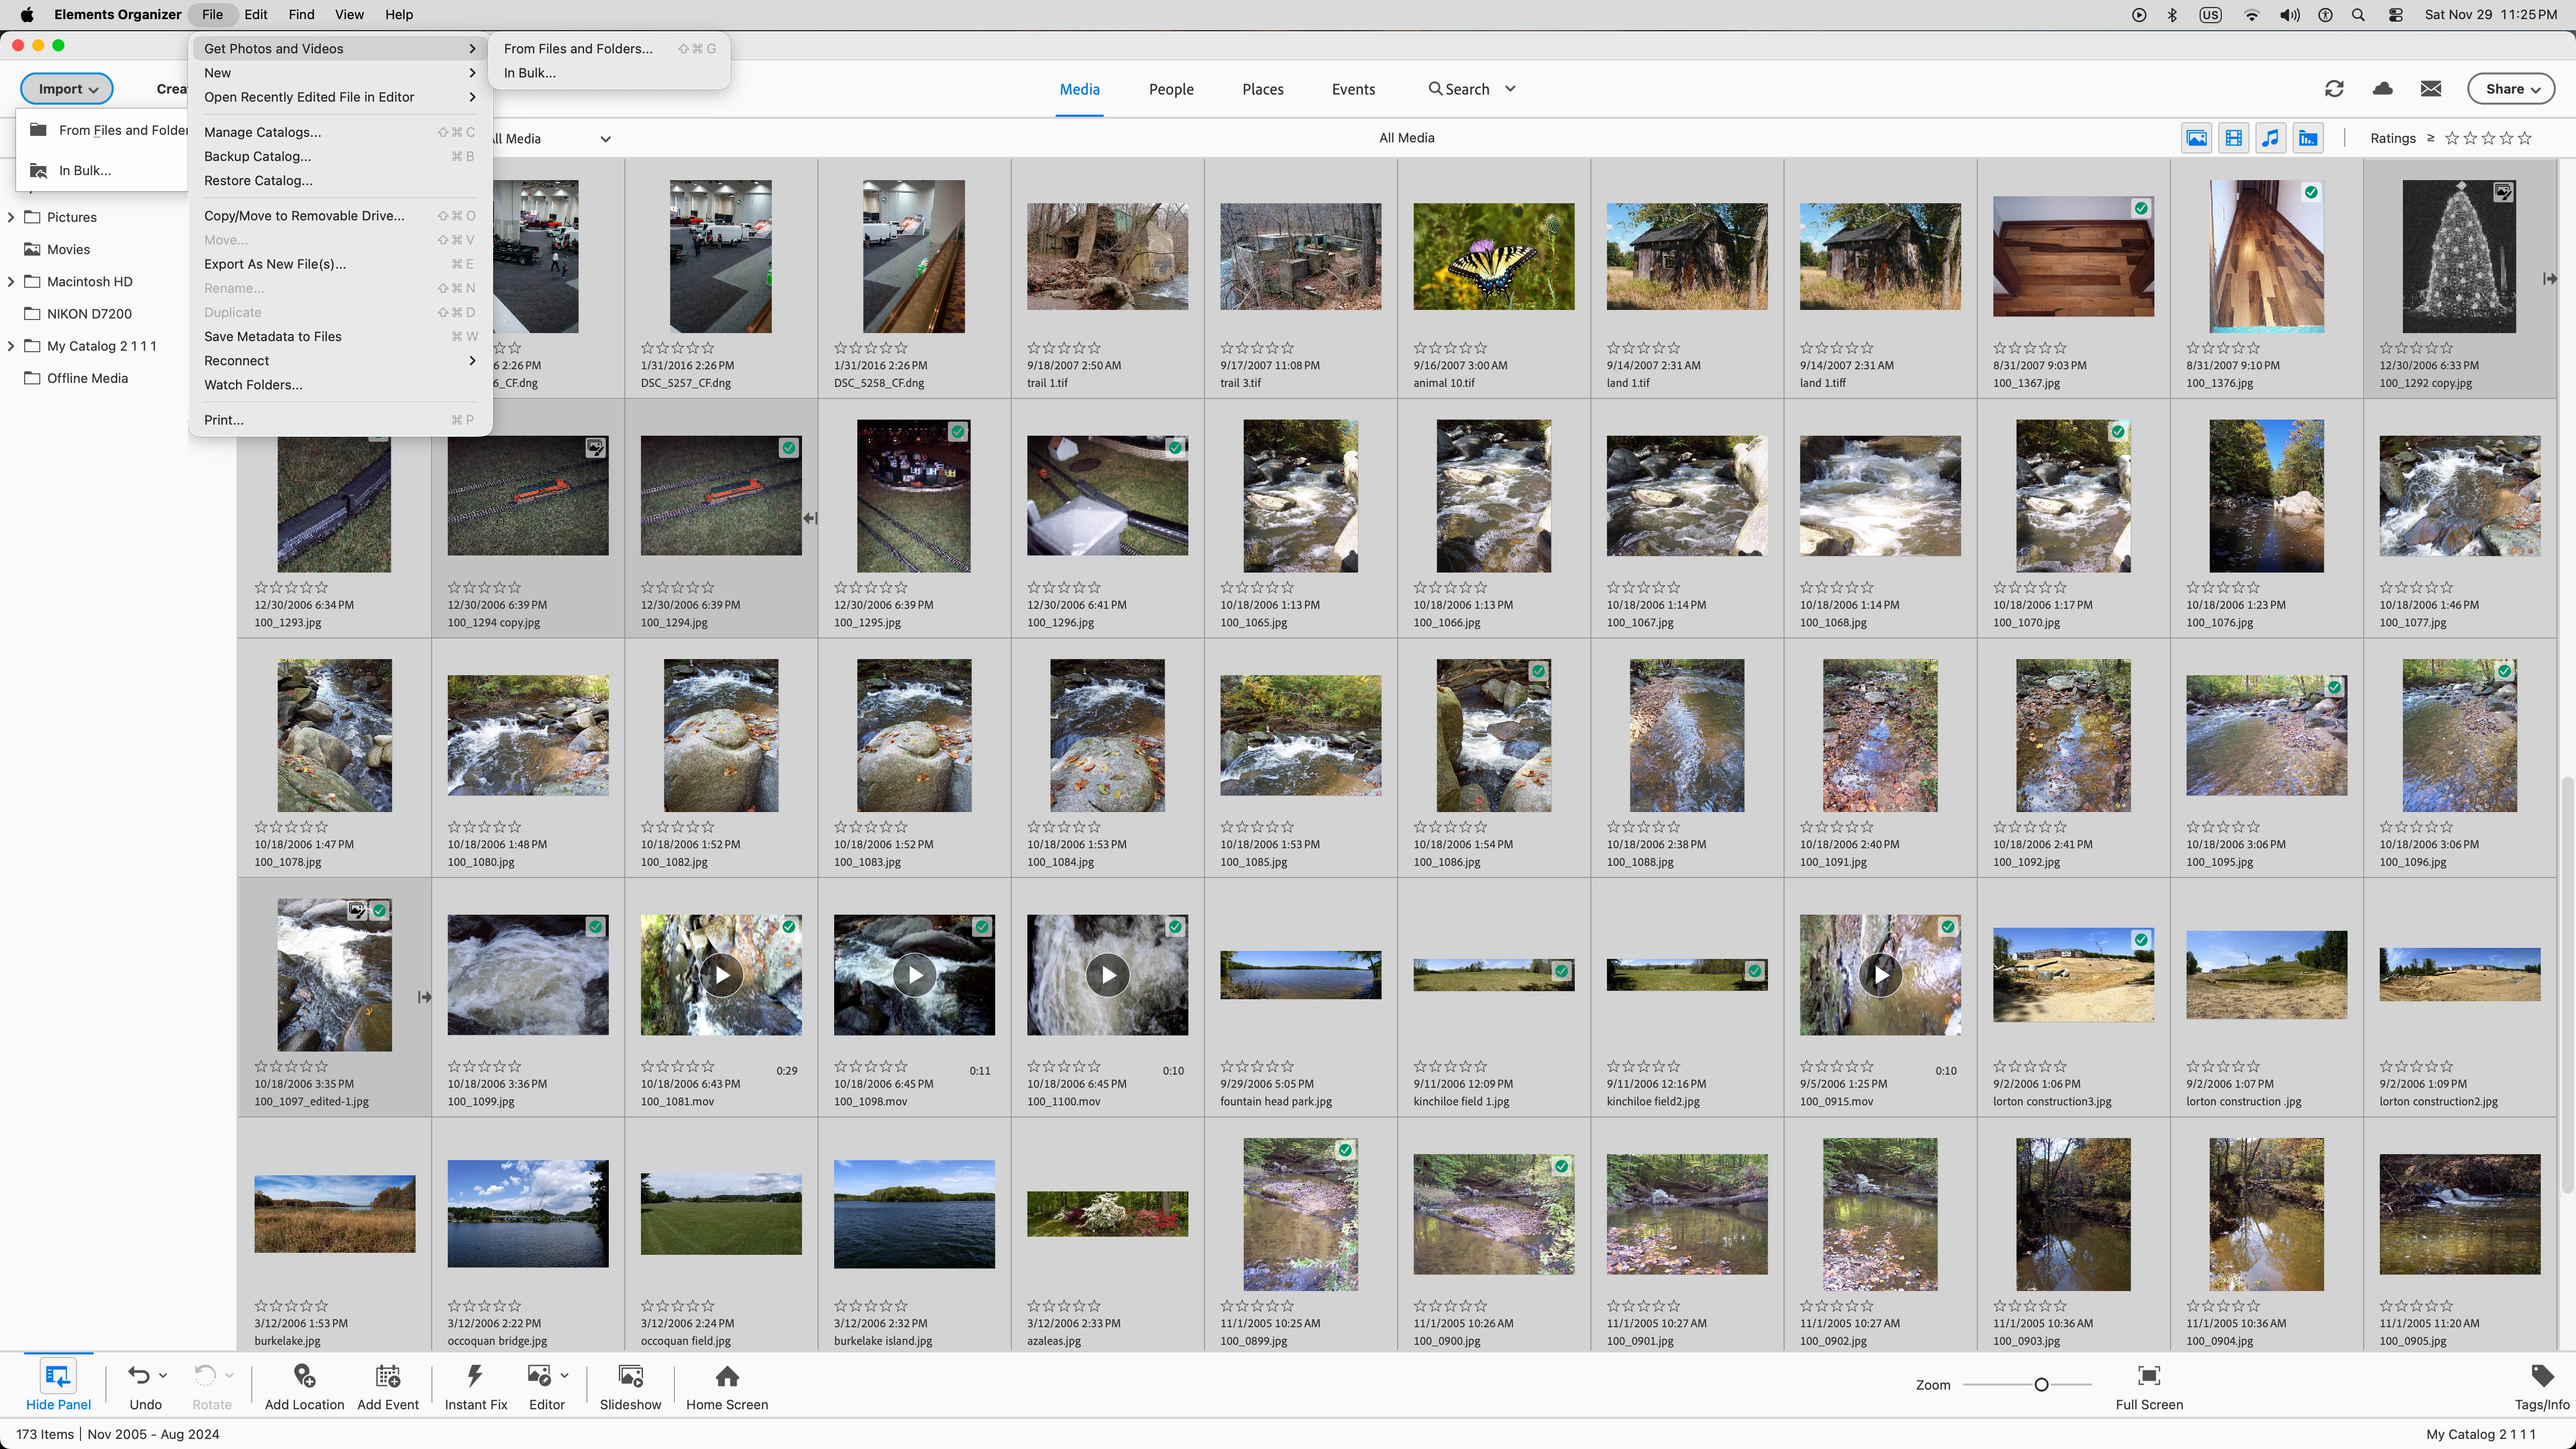
Task: Open the Share dropdown button
Action: pos(2511,89)
